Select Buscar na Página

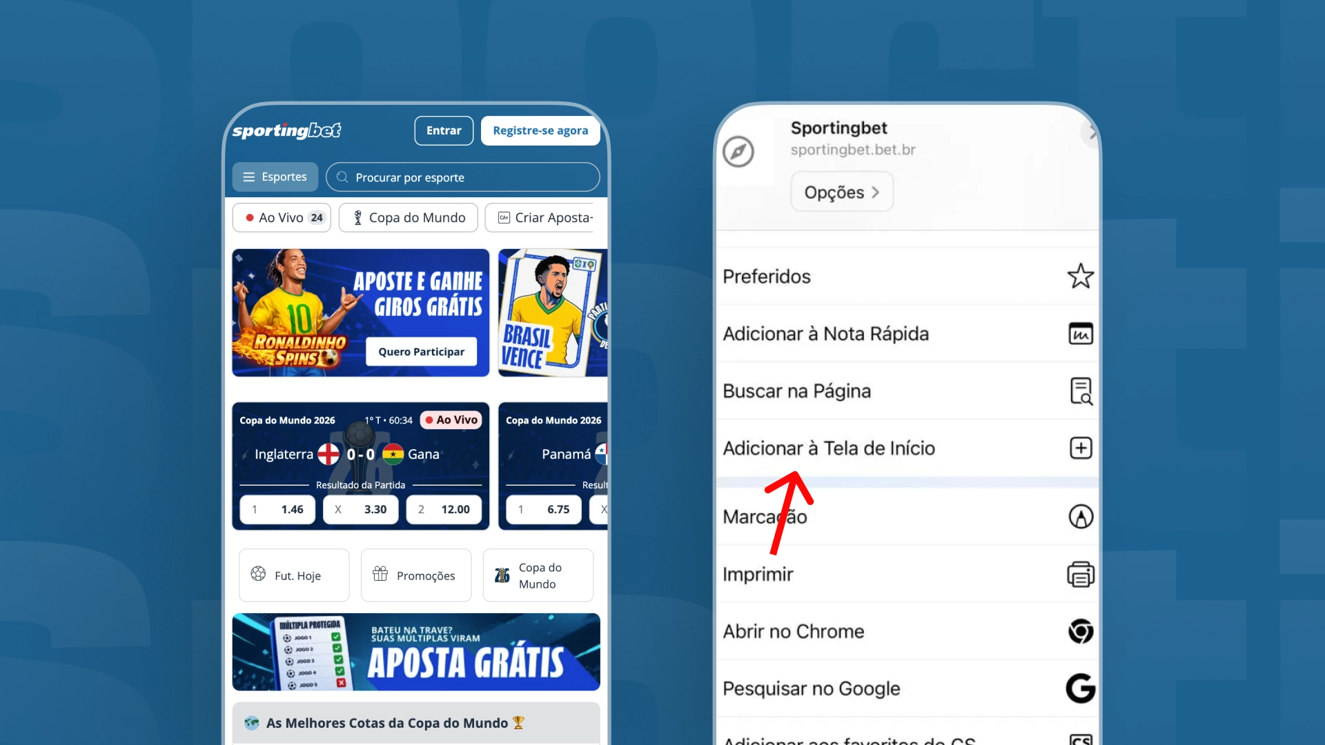(x=907, y=391)
